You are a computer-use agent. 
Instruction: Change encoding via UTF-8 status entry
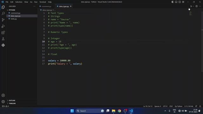pyautogui.click(x=165, y=106)
